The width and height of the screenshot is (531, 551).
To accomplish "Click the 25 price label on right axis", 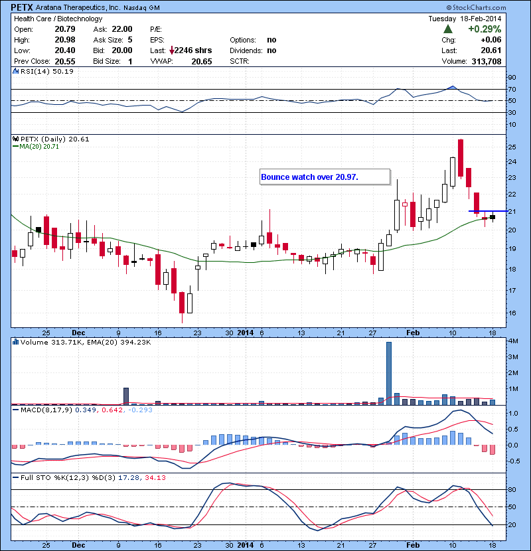I will tap(512, 147).
